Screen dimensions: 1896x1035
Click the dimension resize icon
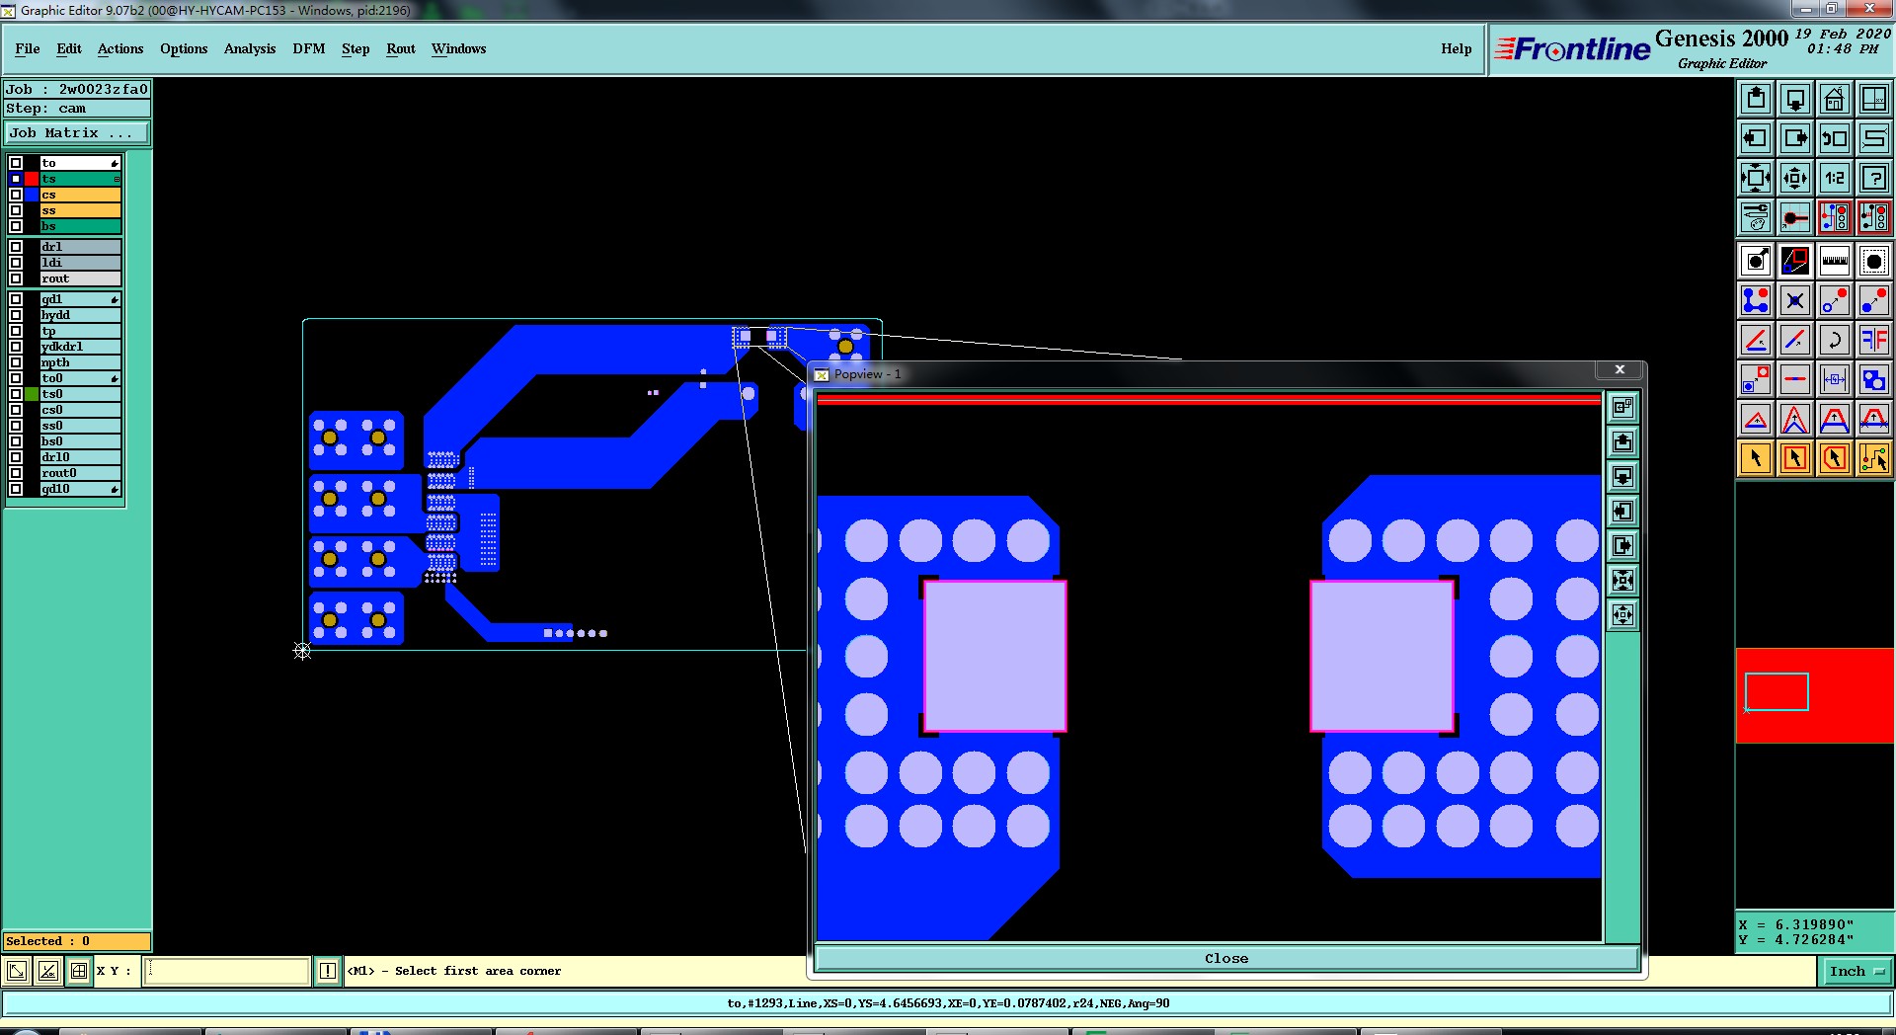point(1835,379)
